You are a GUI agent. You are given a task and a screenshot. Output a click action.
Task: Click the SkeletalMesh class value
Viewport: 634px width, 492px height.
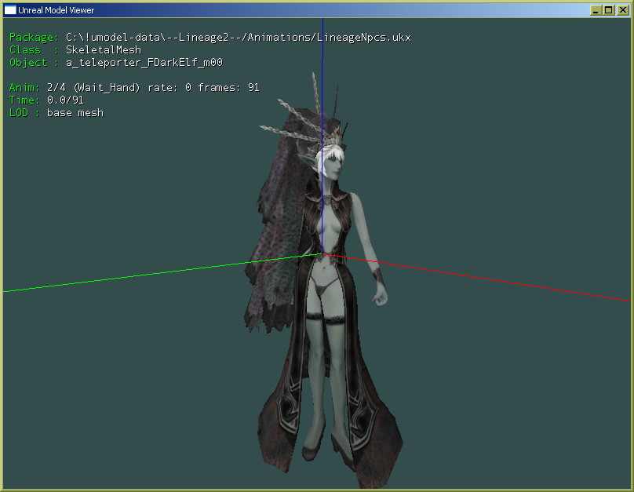[104, 50]
